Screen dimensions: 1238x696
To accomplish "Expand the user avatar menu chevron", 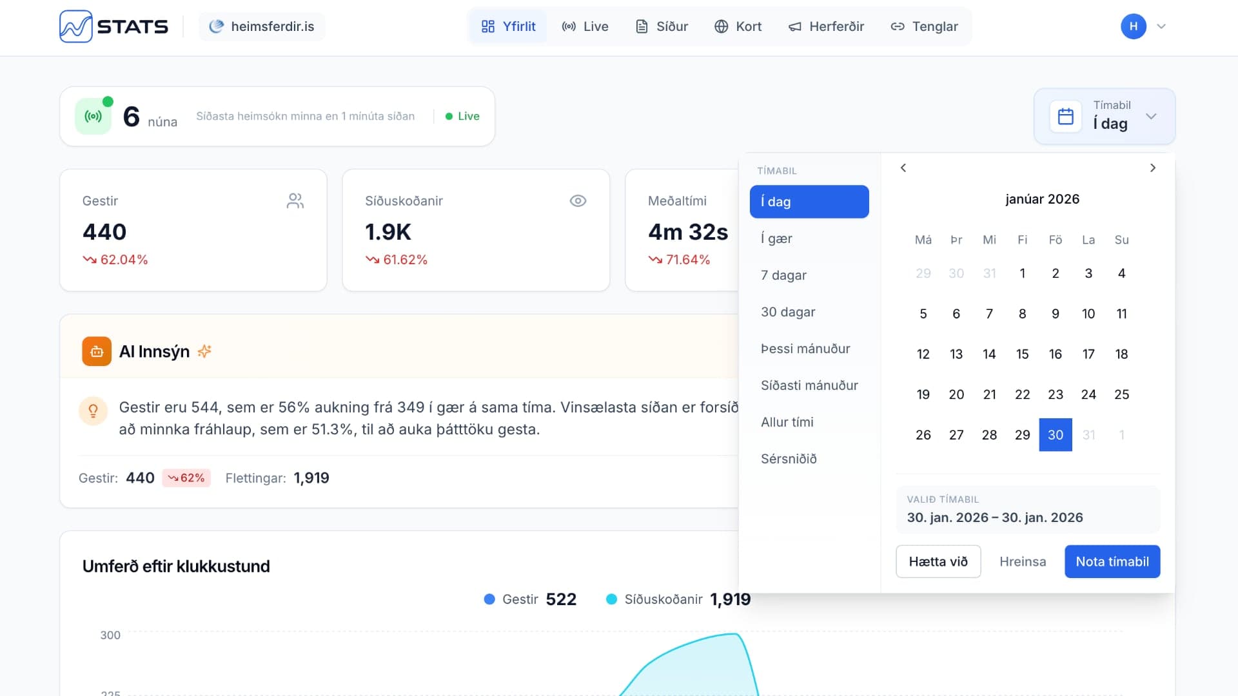I will [1161, 26].
